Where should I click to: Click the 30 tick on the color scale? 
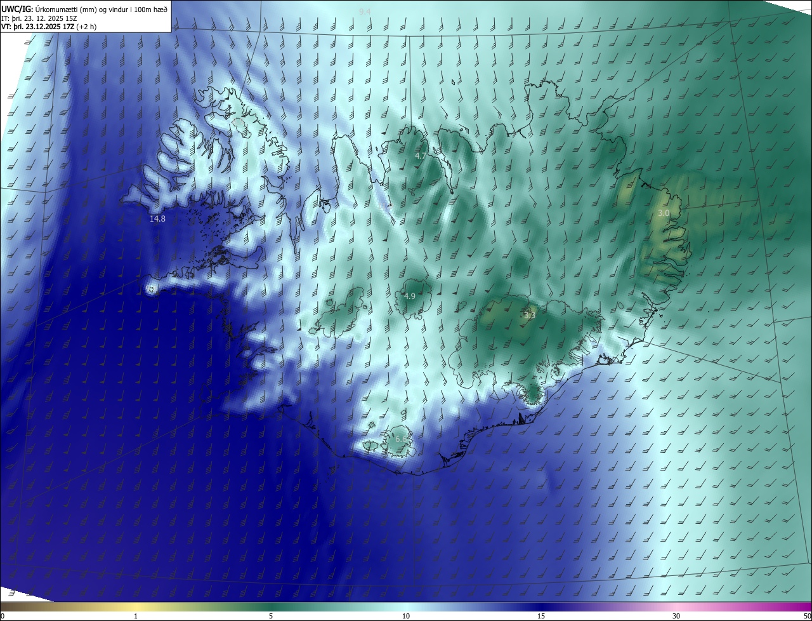(x=676, y=616)
